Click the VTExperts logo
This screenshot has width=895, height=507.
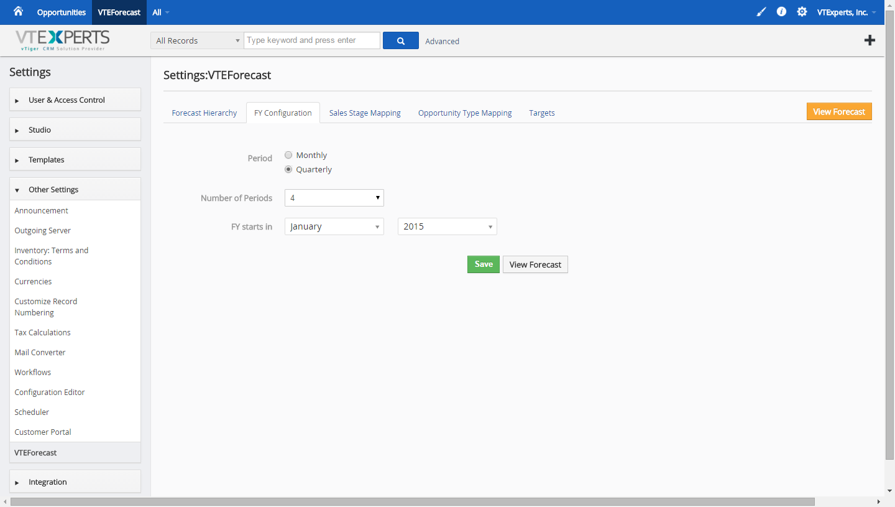(x=62, y=40)
